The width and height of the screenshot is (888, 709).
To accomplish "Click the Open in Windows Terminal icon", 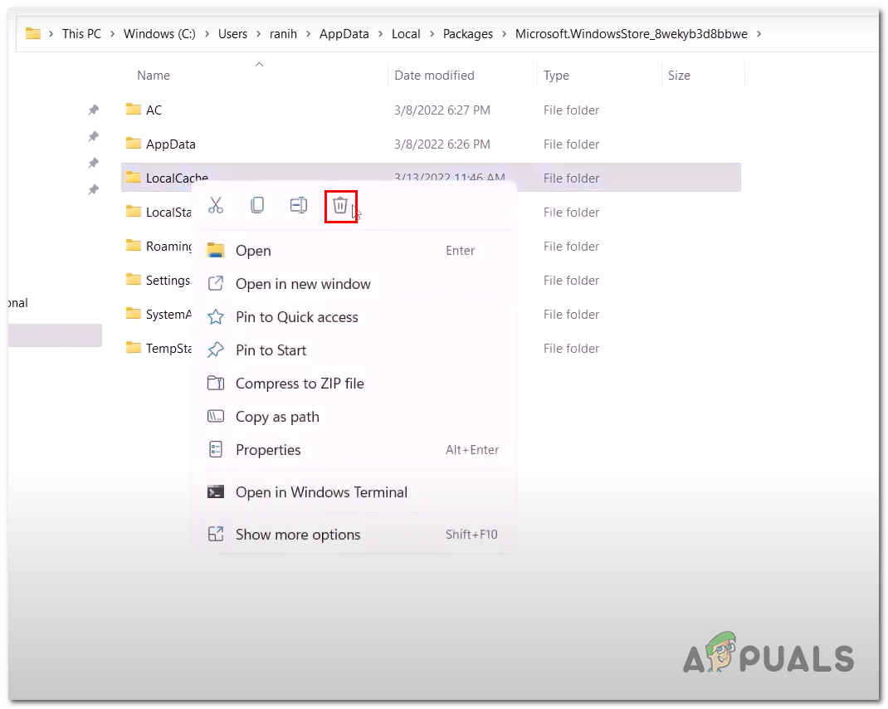I will [216, 491].
